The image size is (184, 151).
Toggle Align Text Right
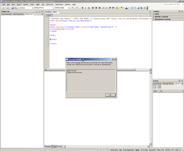pyautogui.click(x=99, y=8)
